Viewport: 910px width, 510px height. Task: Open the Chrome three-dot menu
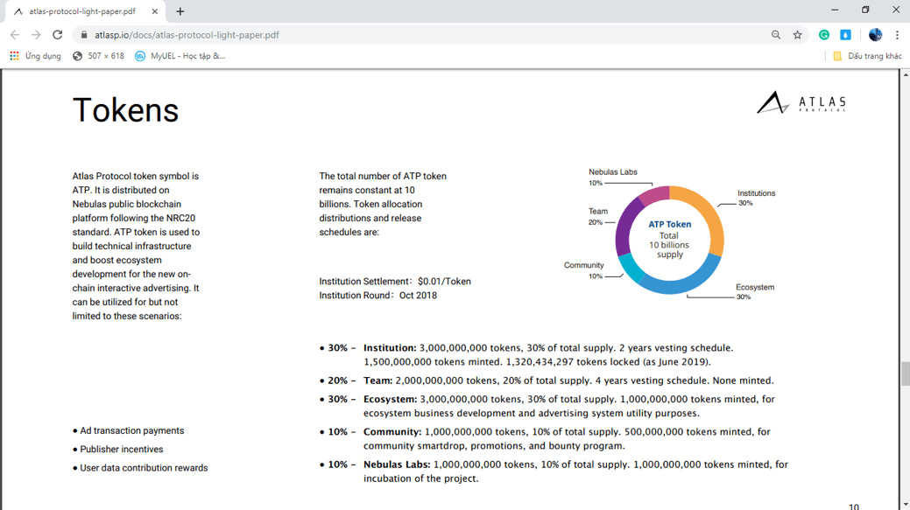[x=897, y=35]
